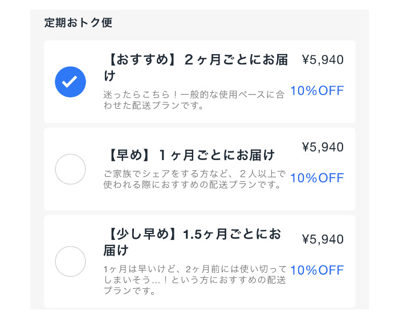Click the ¥5,940 price on the おすすめ plan

pyautogui.click(x=323, y=60)
